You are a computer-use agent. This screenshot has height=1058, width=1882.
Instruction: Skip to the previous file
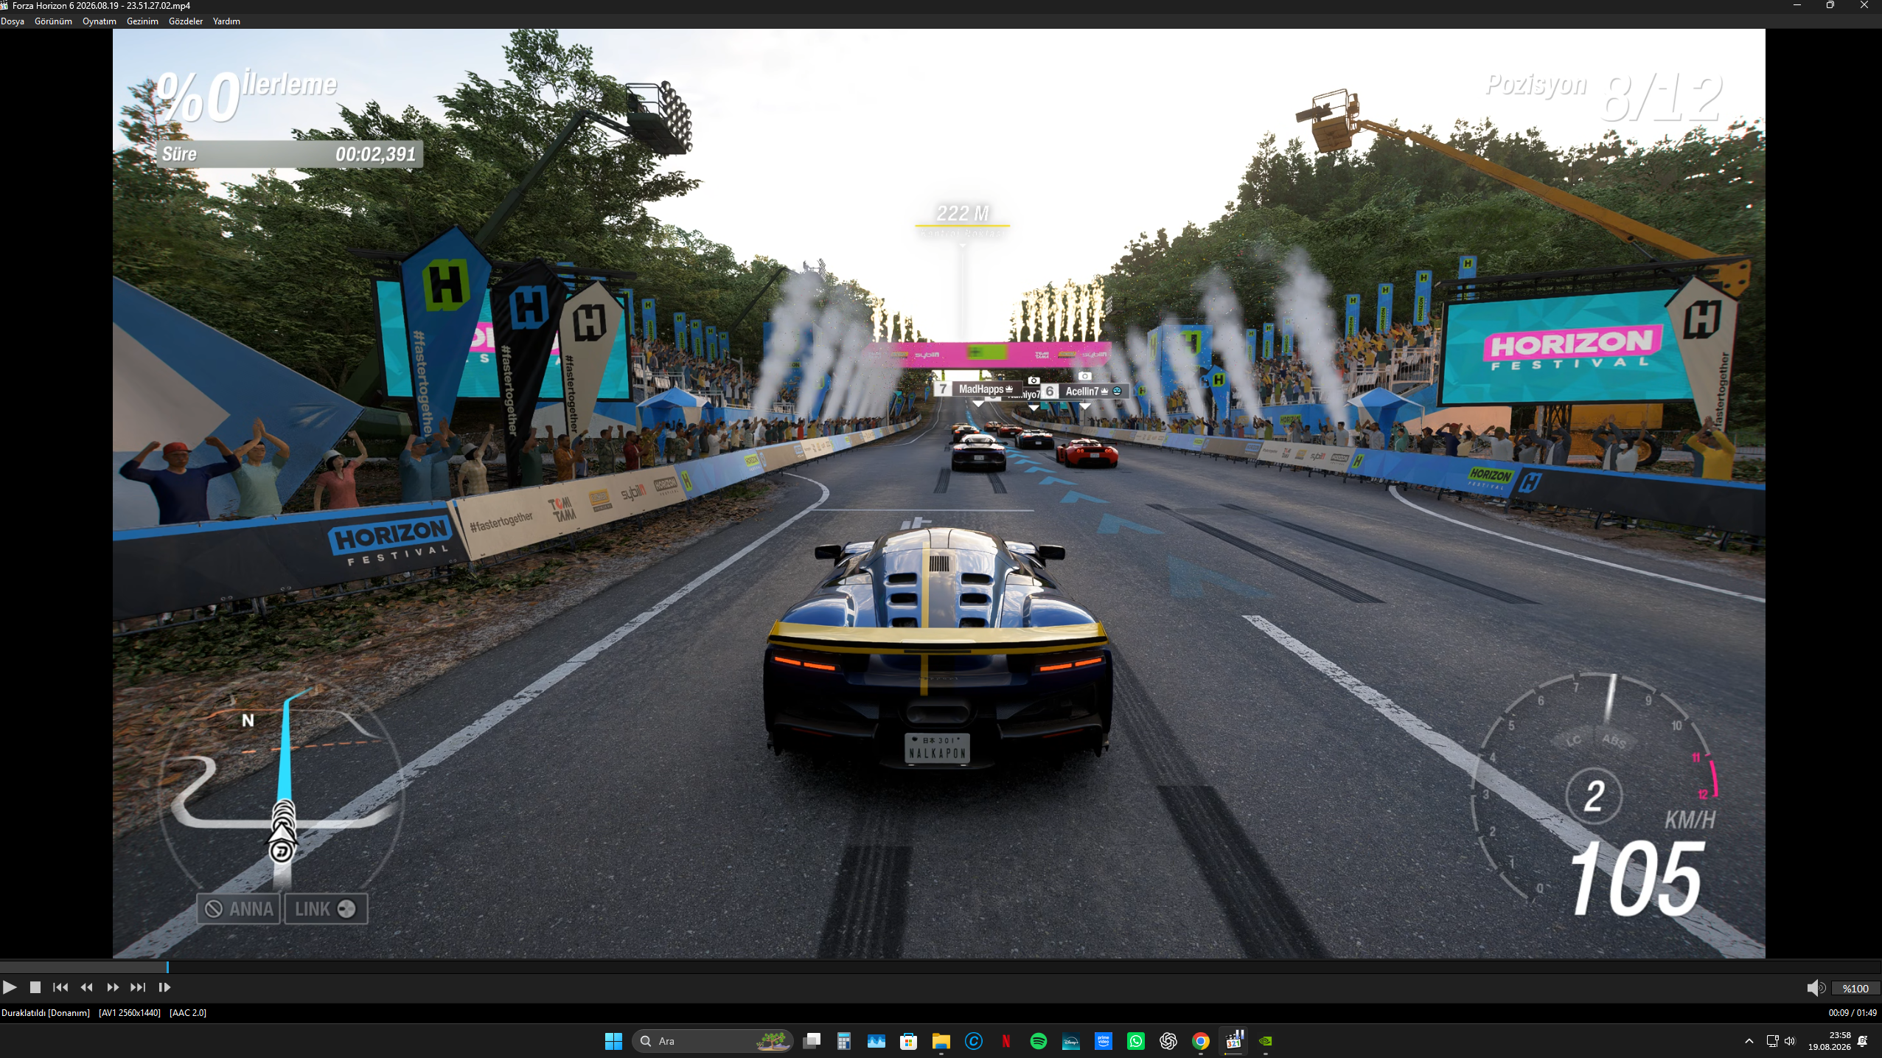pos(60,987)
